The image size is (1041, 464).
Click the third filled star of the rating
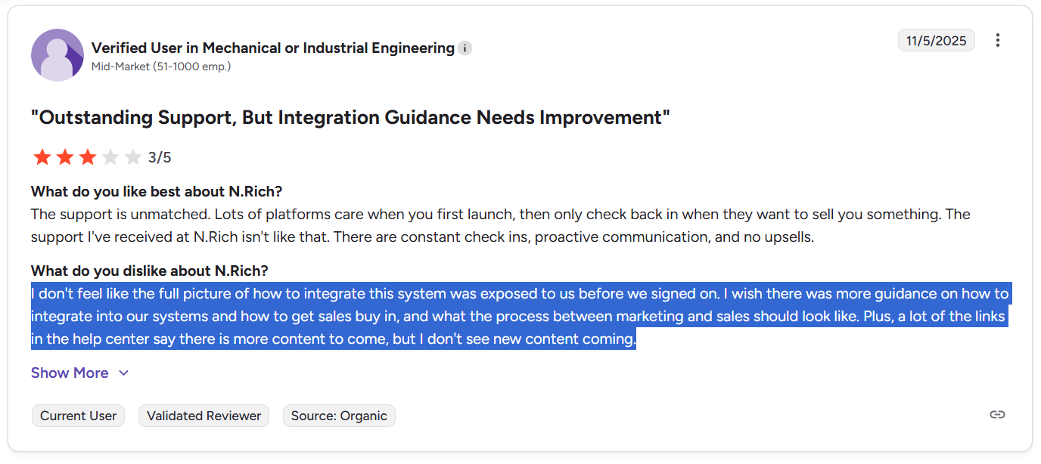tap(87, 156)
